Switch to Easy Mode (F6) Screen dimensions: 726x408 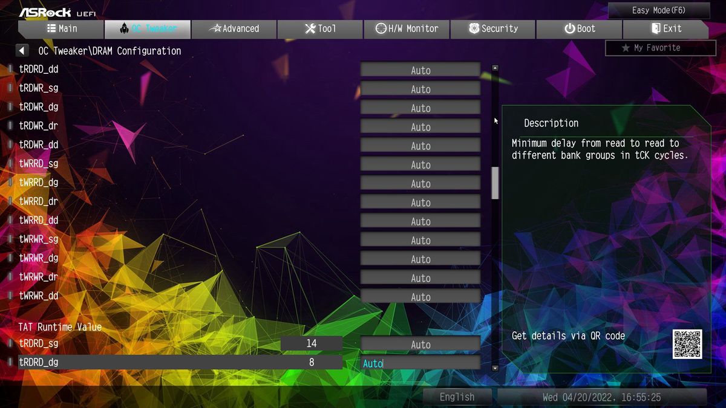coord(659,10)
